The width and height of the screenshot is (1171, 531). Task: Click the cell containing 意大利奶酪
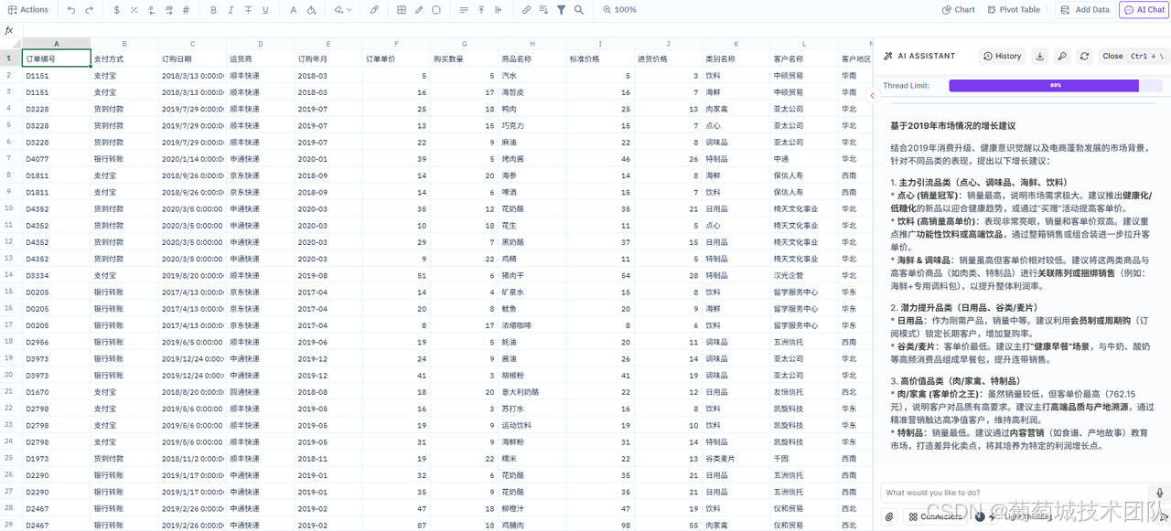click(x=532, y=391)
